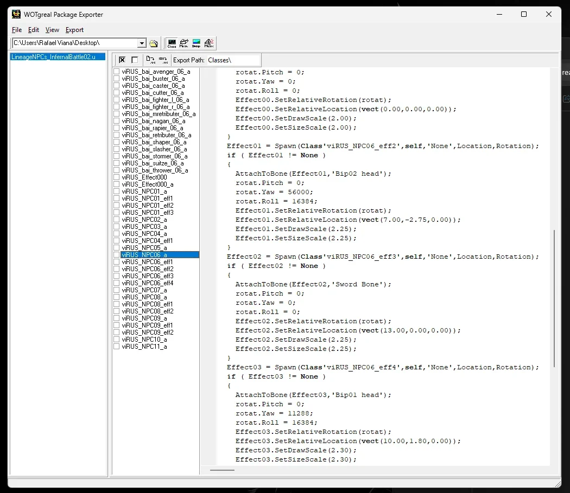Open the View menu
This screenshot has width=570, height=493.
pos(52,30)
